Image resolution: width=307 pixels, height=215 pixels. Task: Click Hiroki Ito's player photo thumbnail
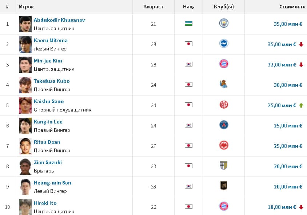pyautogui.click(x=25, y=207)
